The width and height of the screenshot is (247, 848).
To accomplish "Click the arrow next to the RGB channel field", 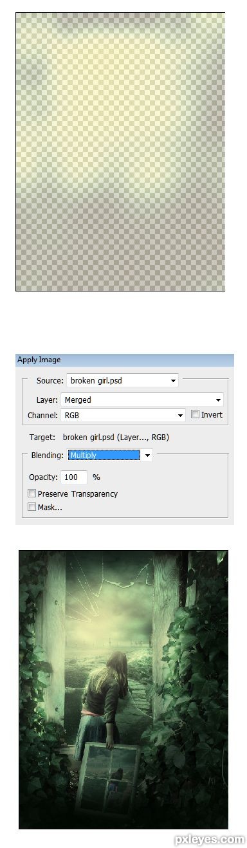I will [x=180, y=416].
